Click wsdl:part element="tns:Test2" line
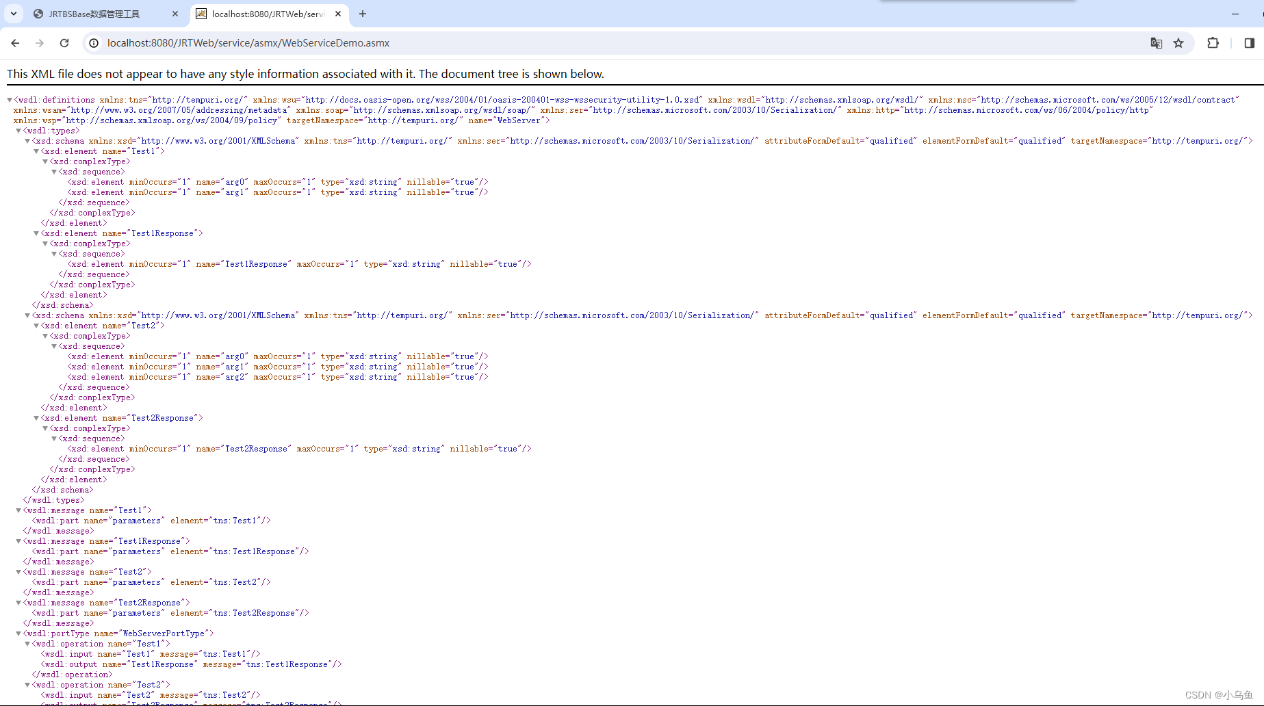 pyautogui.click(x=151, y=582)
